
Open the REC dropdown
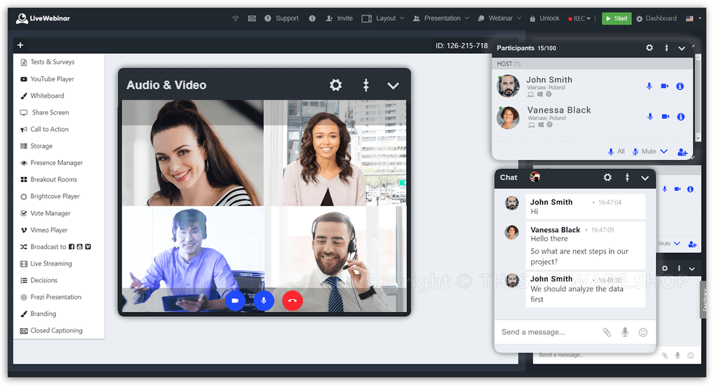click(581, 19)
